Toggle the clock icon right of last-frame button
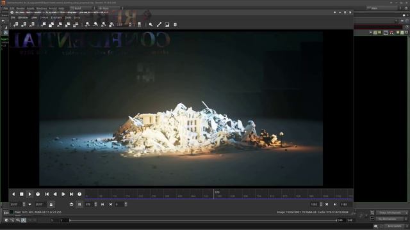The image size is (410, 230). point(79,194)
